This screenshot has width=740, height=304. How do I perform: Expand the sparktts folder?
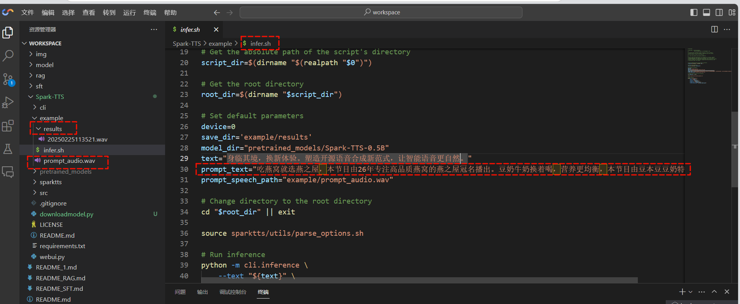pyautogui.click(x=92, y=182)
